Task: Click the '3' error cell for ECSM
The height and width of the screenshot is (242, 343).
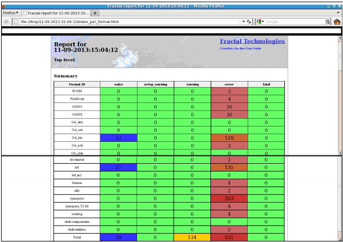Action: 229,91
